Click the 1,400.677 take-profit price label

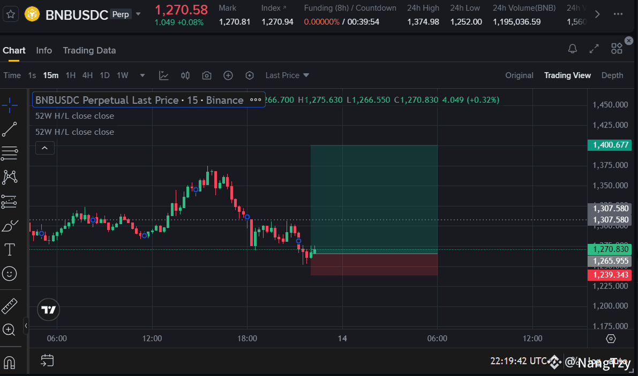[610, 145]
